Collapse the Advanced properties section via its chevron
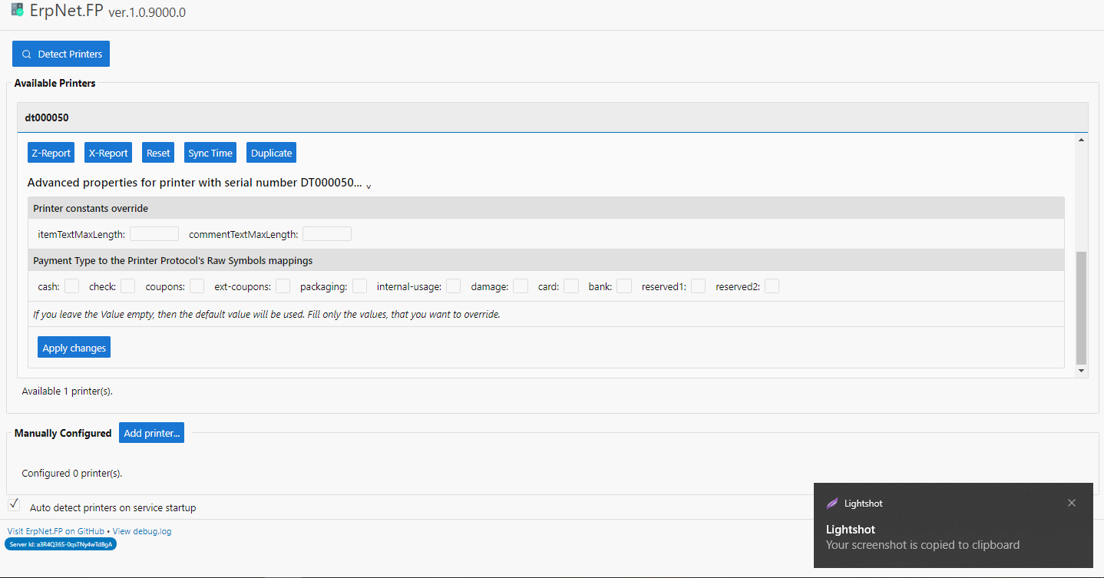The height and width of the screenshot is (578, 1104). 369,186
